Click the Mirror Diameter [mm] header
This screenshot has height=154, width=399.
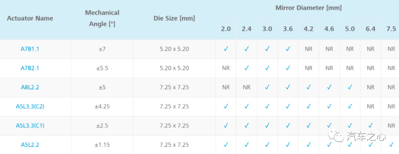tap(308, 7)
